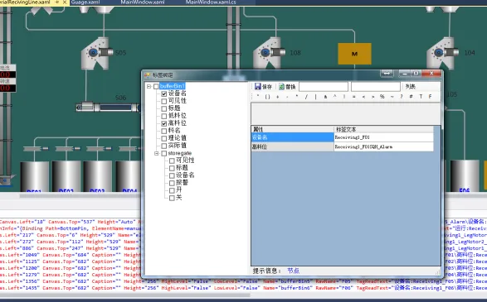Insert the percent % operator
The height and width of the screenshot is (302, 487).
[x=382, y=97]
